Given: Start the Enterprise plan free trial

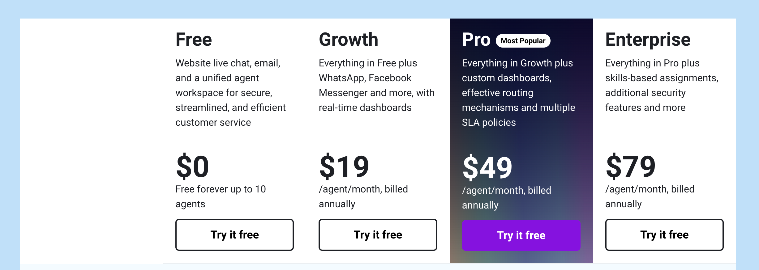Looking at the screenshot, I should 664,235.
